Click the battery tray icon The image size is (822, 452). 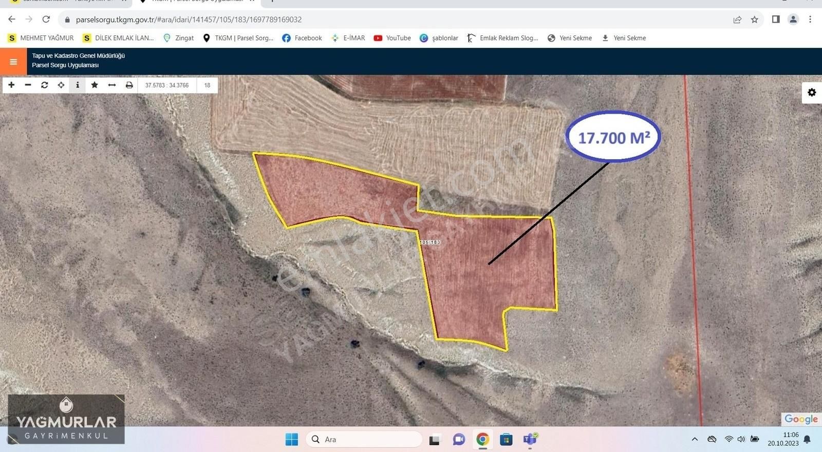754,439
